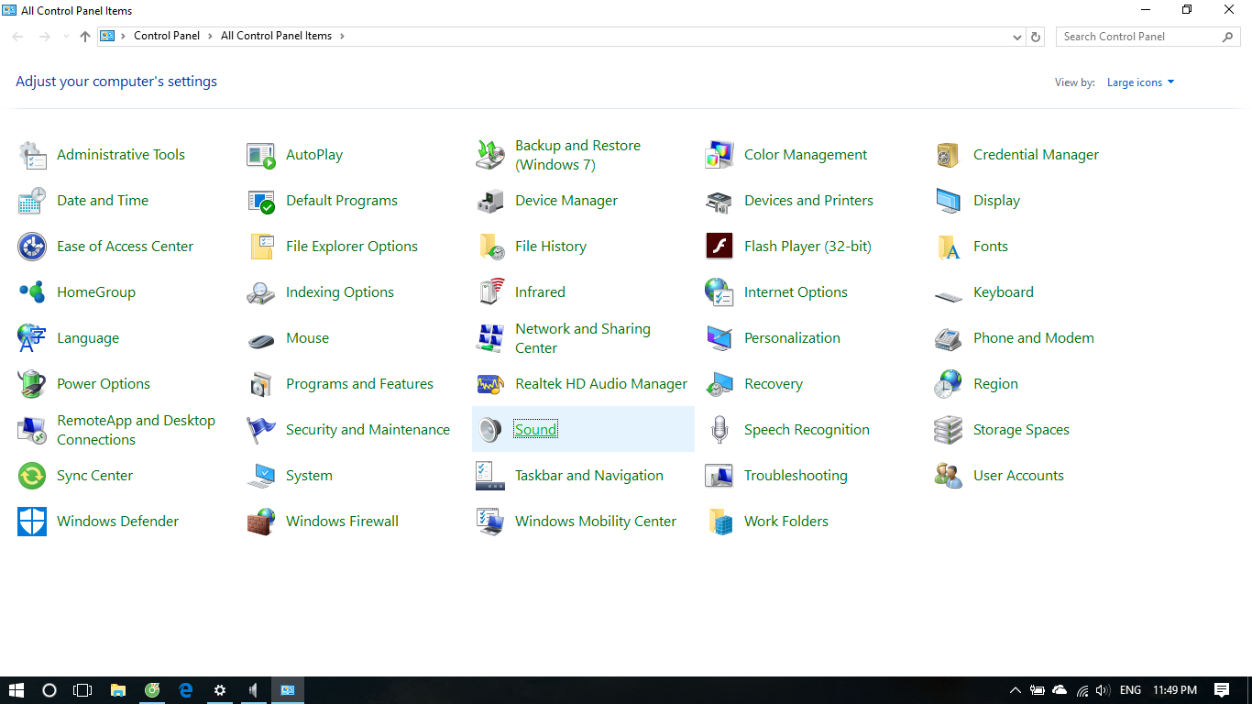Open the recent locations dropdown arrow
Image resolution: width=1252 pixels, height=704 pixels.
(66, 37)
